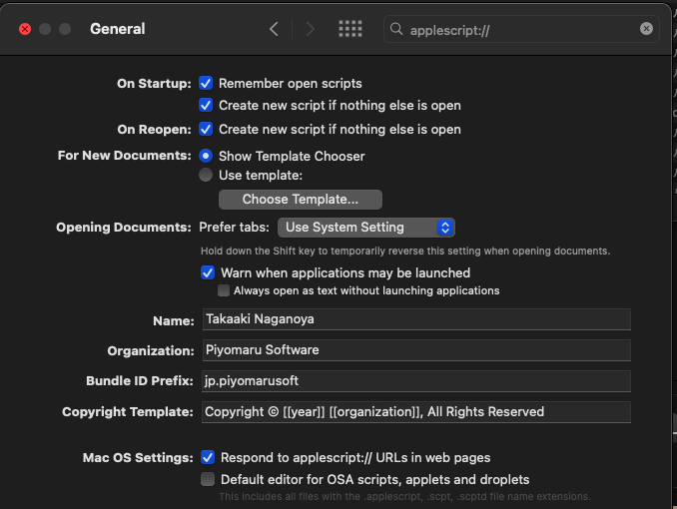
Task: Select the Use template radio button
Action: 206,175
